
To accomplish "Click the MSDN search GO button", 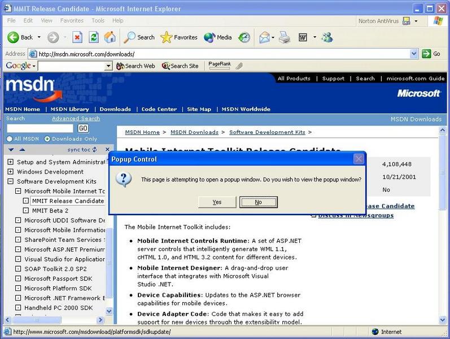I will tap(83, 128).
